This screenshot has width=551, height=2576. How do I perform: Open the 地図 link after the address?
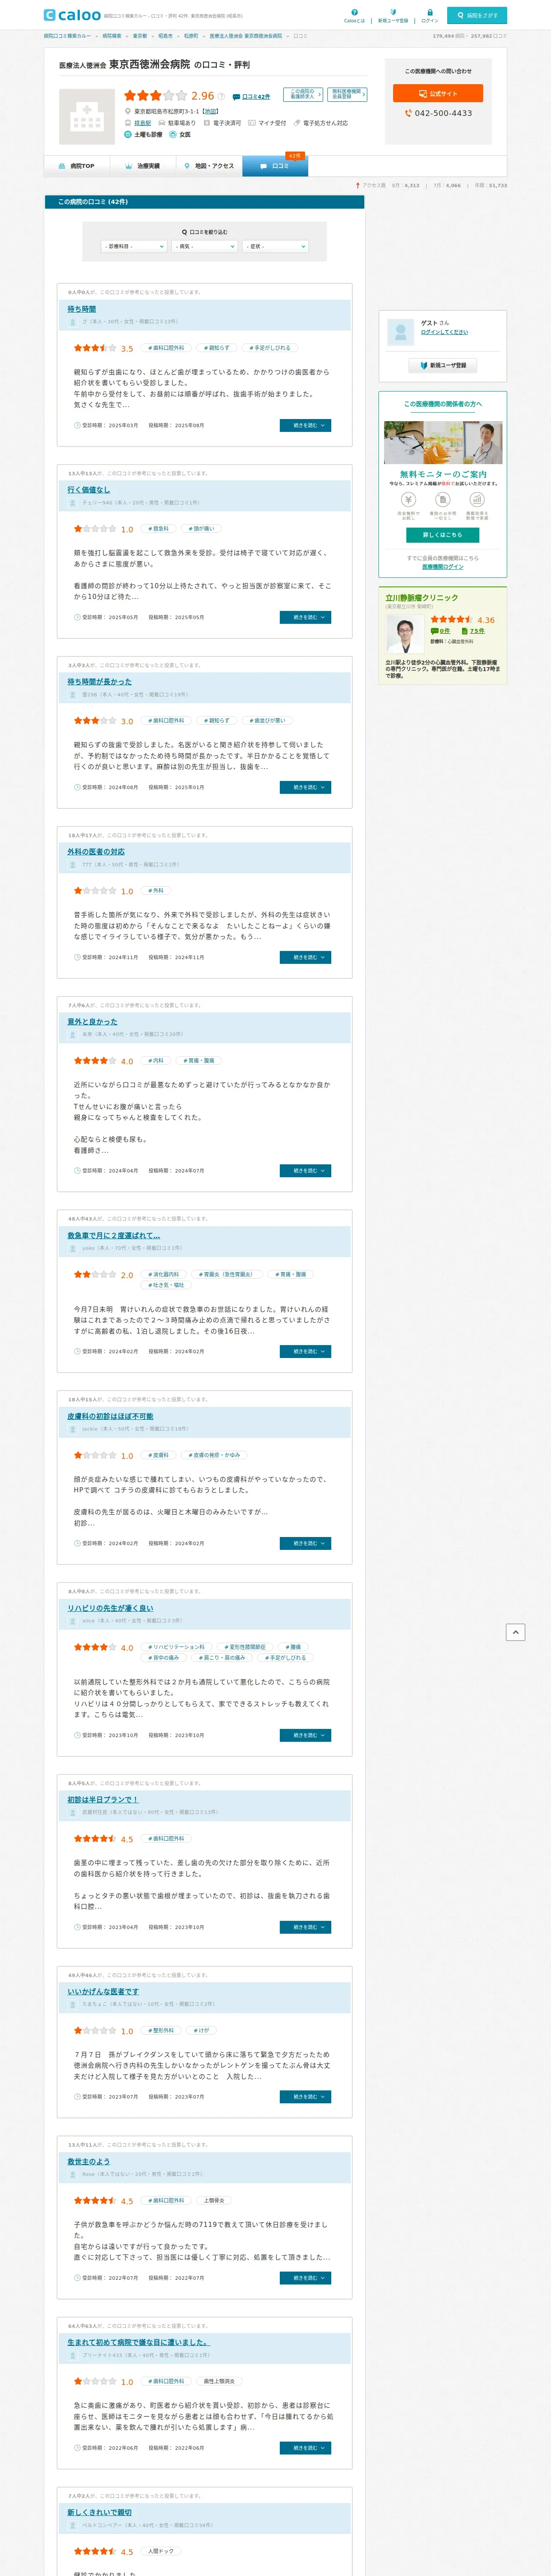(x=210, y=111)
